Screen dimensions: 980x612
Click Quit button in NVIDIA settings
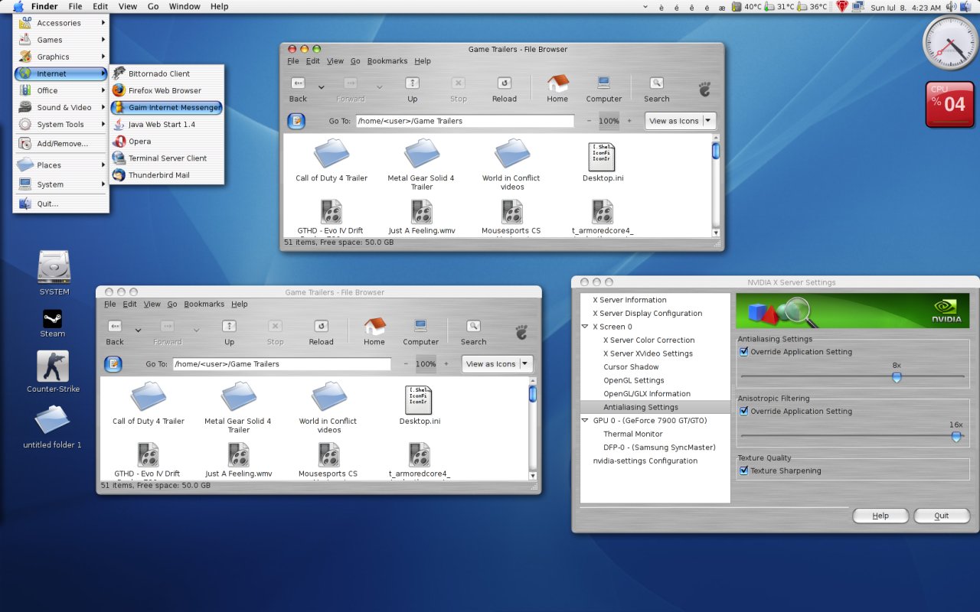tap(942, 516)
